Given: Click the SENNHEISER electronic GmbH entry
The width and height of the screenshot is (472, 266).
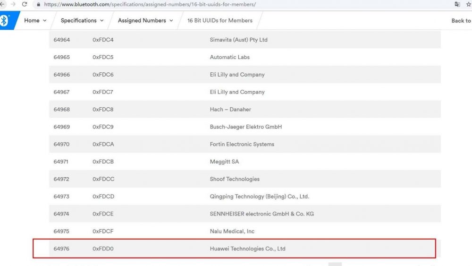Looking at the screenshot, I should (261, 214).
